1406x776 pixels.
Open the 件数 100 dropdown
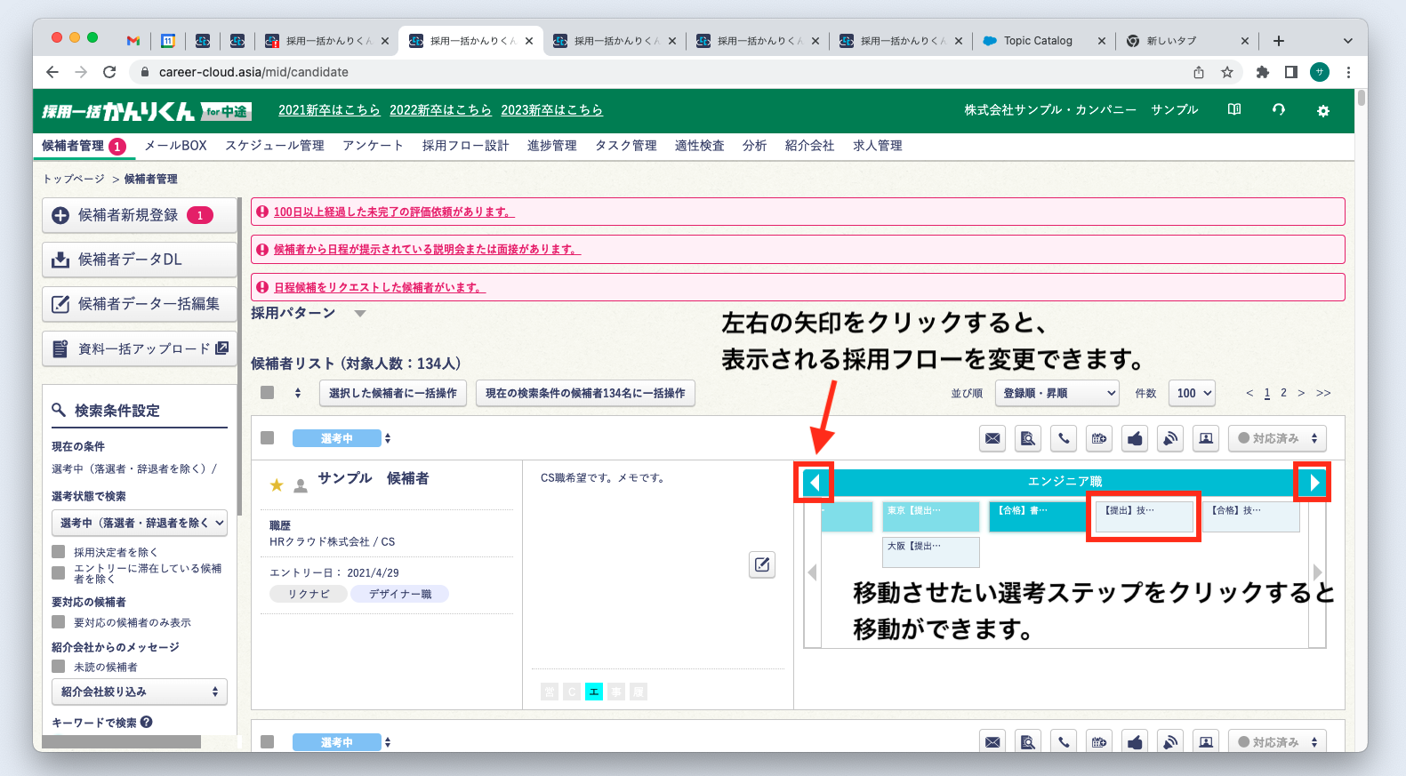click(1192, 393)
